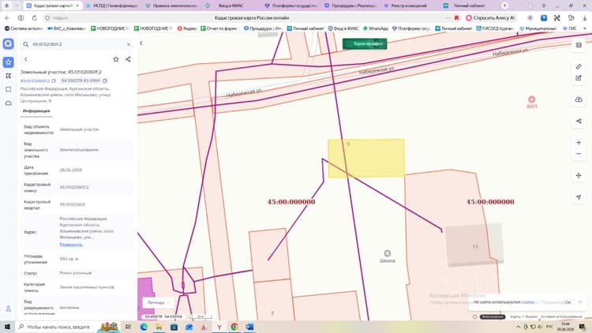
Task: Click the highlighted yellow parcel 9
Action: tap(365, 158)
